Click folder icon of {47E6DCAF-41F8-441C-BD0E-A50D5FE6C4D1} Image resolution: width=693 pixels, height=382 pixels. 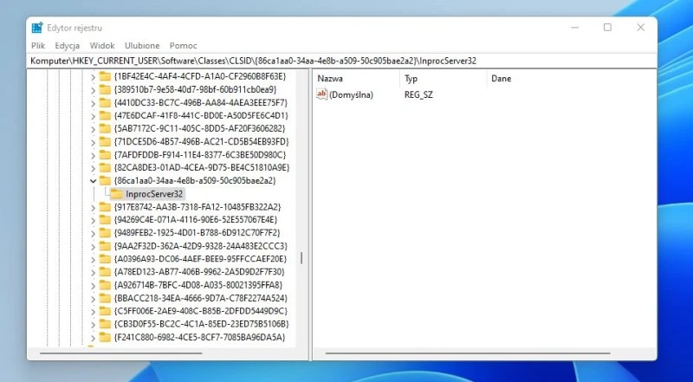coord(105,115)
